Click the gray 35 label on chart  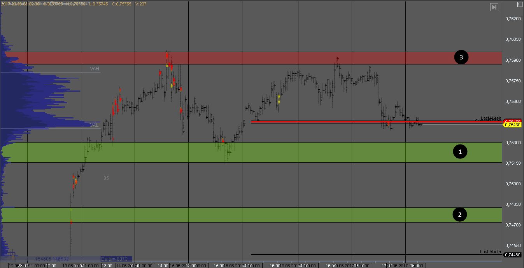pyautogui.click(x=106, y=178)
